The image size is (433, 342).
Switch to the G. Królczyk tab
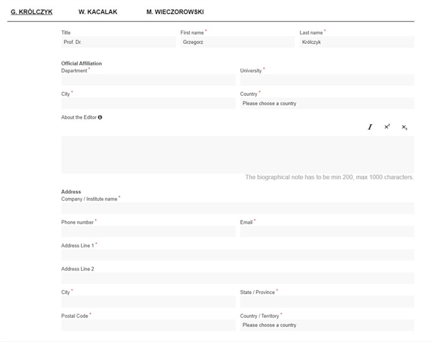point(32,12)
